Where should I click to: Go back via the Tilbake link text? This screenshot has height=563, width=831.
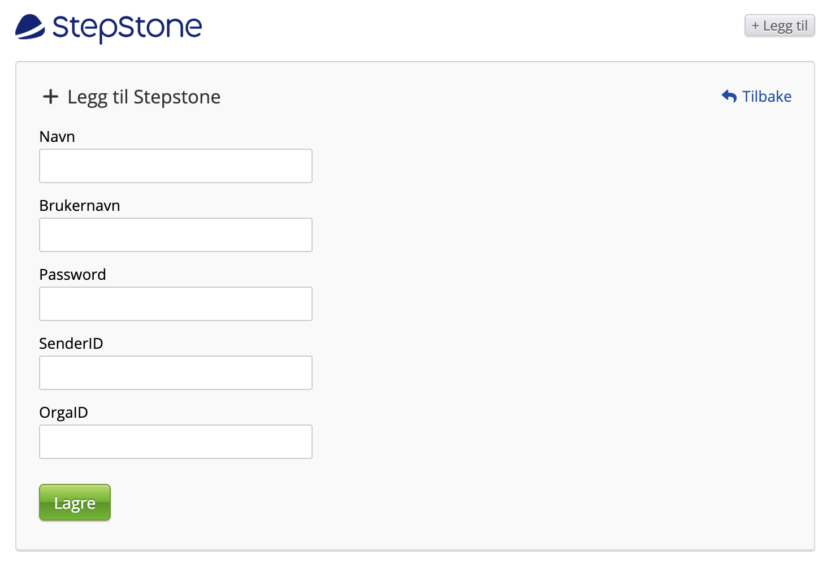click(767, 97)
